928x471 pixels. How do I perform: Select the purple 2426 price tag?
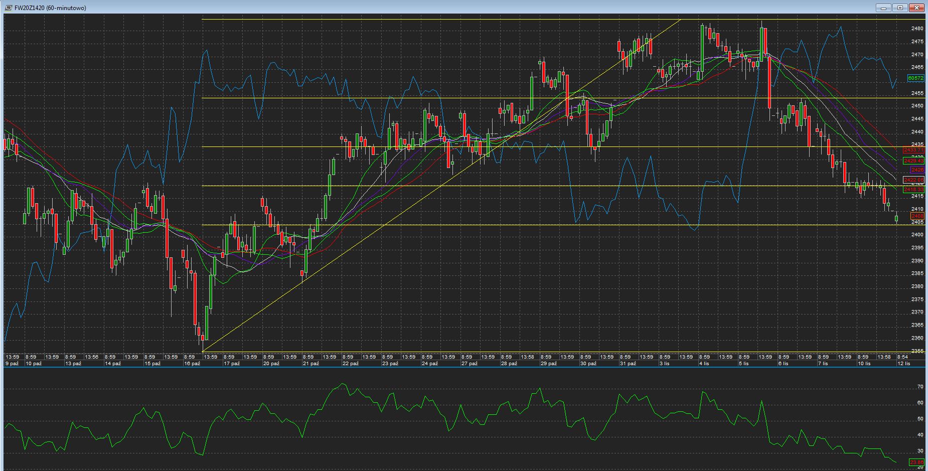pos(917,170)
